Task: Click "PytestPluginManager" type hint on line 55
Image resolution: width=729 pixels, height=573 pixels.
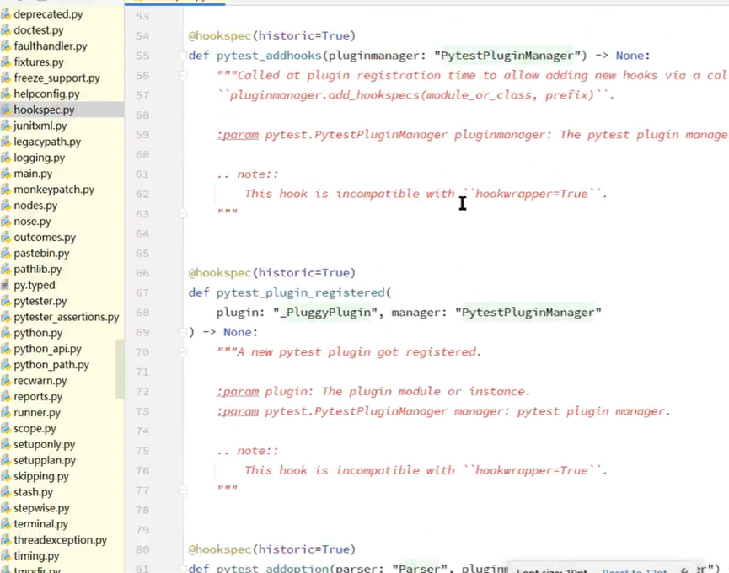Action: click(507, 56)
